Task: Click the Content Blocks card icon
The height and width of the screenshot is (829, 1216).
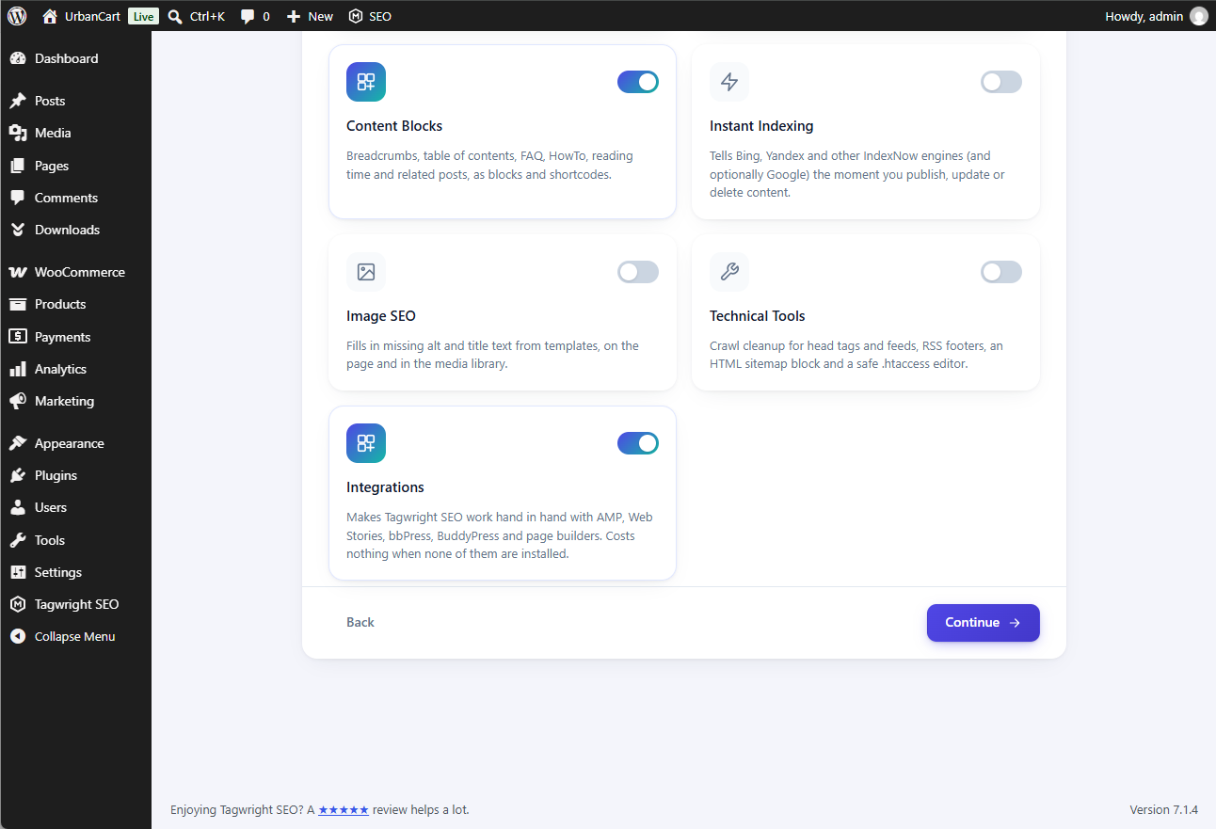Action: [x=366, y=82]
